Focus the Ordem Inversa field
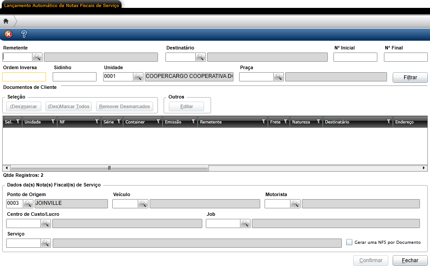The height and width of the screenshot is (267, 430). [24, 77]
